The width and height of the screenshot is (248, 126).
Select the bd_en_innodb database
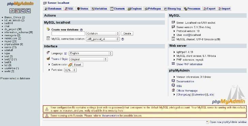[x=14, y=20]
